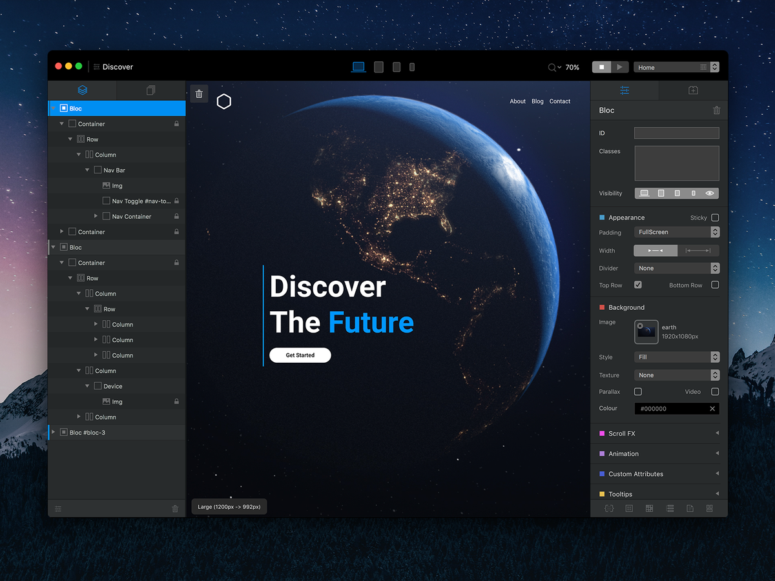The image size is (775, 581).
Task: Click the canvas trash icon to delete bloc
Action: [199, 94]
